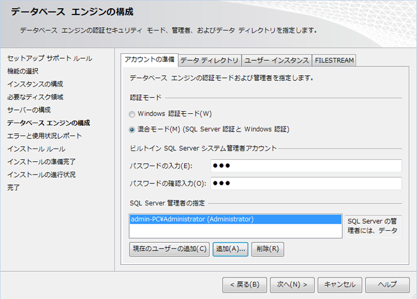Click セットアップ サポート ルール step in sidebar

[50, 58]
